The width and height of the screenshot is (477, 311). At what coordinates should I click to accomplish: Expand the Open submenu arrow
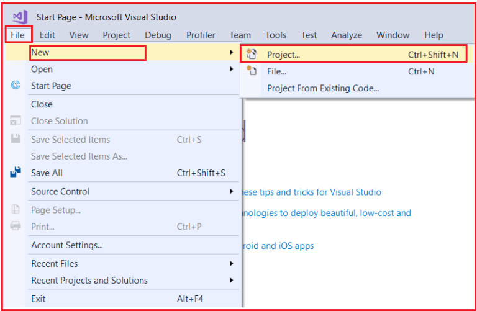coord(232,69)
